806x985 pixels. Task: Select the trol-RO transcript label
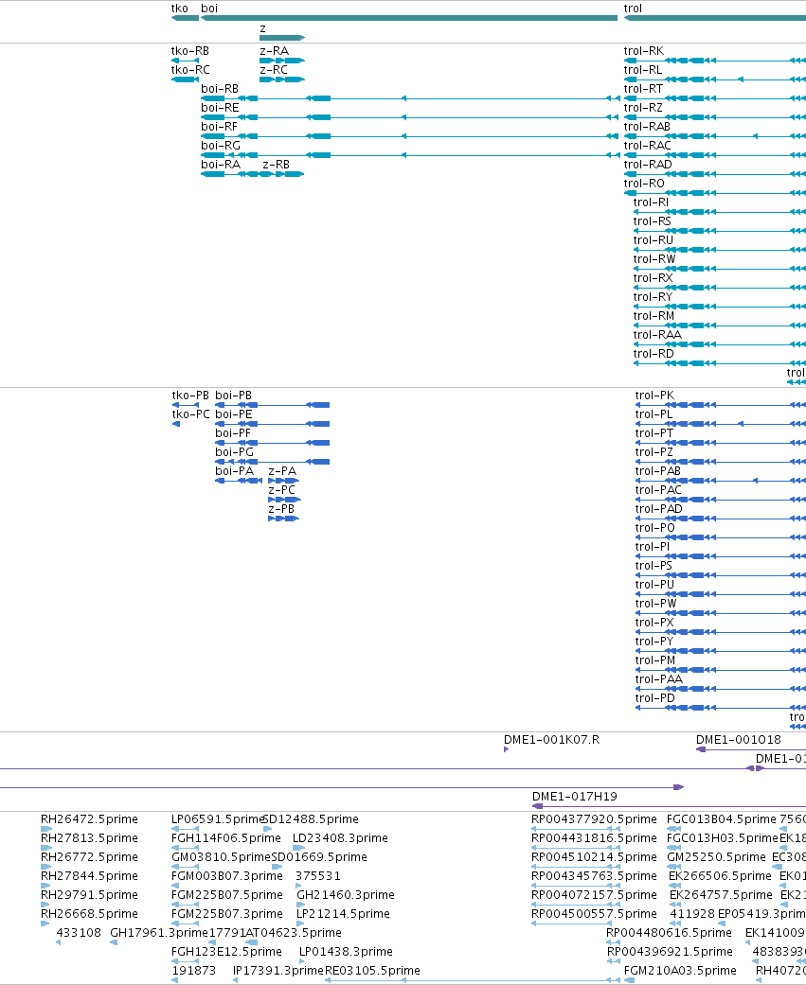coord(644,183)
